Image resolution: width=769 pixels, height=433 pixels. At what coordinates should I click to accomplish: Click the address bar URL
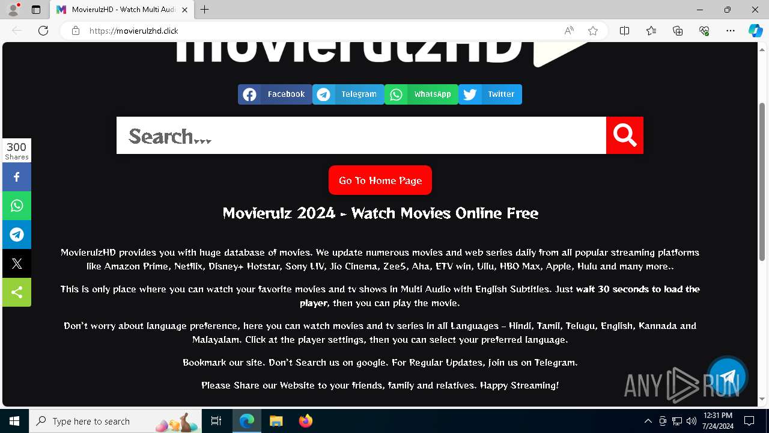point(134,31)
